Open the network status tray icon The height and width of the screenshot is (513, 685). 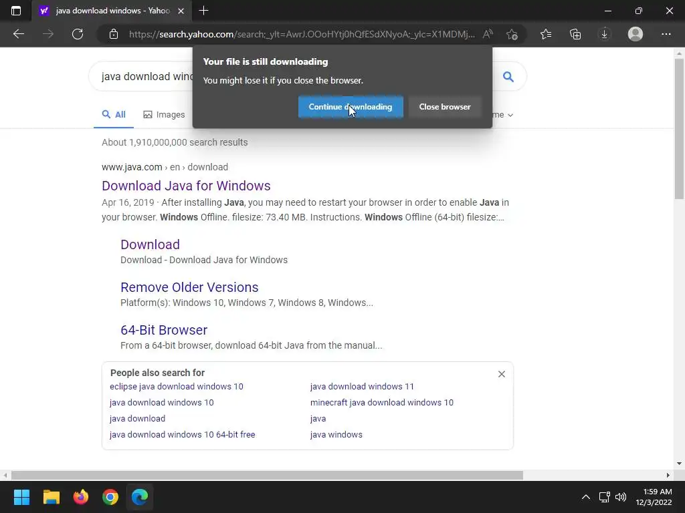[x=605, y=497]
